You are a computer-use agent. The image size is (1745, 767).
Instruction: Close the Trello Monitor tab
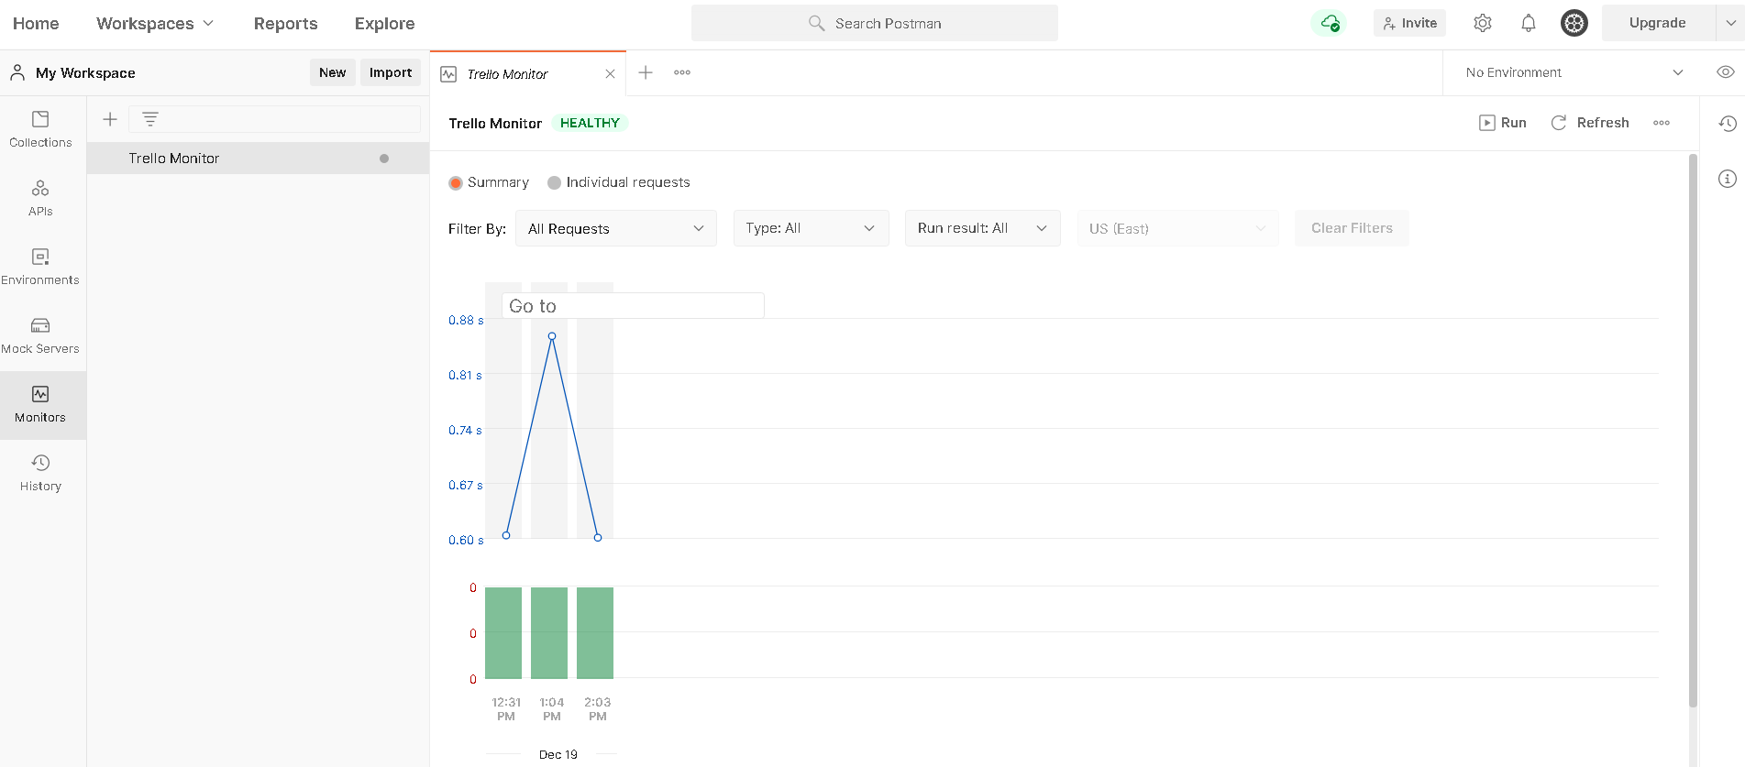point(611,73)
